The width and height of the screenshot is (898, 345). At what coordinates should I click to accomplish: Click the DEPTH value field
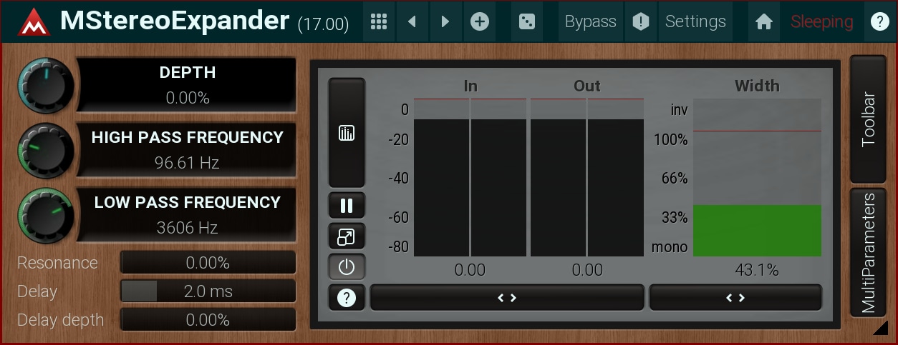[x=187, y=85]
